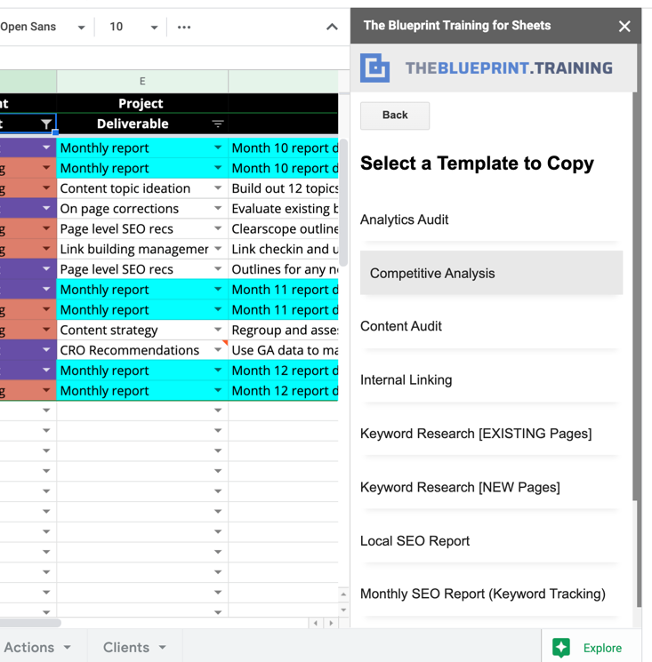Select the Competitive Analysis template
This screenshot has height=662, width=652.
click(x=491, y=273)
